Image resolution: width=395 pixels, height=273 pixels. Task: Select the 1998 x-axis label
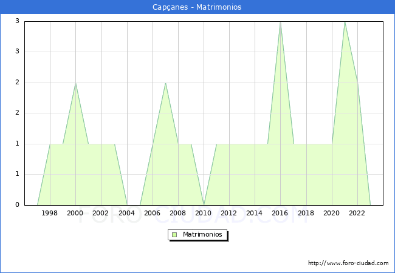(x=49, y=213)
